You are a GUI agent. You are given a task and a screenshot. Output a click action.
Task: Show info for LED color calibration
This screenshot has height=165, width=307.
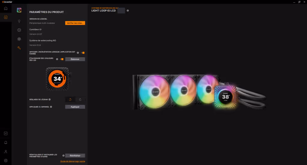click(x=57, y=59)
